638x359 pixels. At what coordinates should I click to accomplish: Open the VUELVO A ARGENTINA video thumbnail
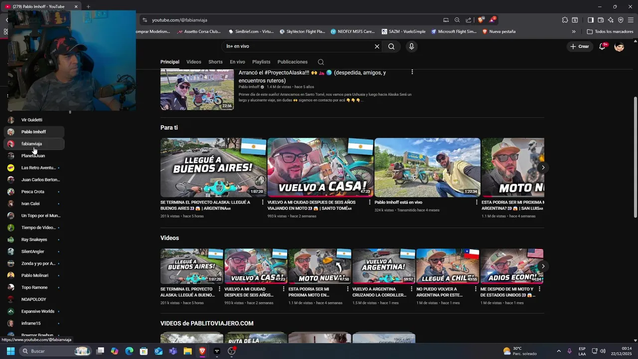[384, 266]
